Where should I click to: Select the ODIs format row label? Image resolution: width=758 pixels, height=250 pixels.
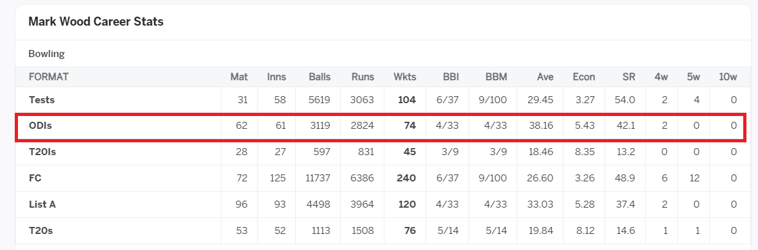(x=40, y=126)
